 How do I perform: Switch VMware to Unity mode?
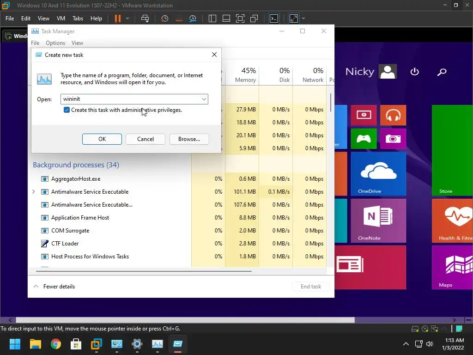(254, 18)
